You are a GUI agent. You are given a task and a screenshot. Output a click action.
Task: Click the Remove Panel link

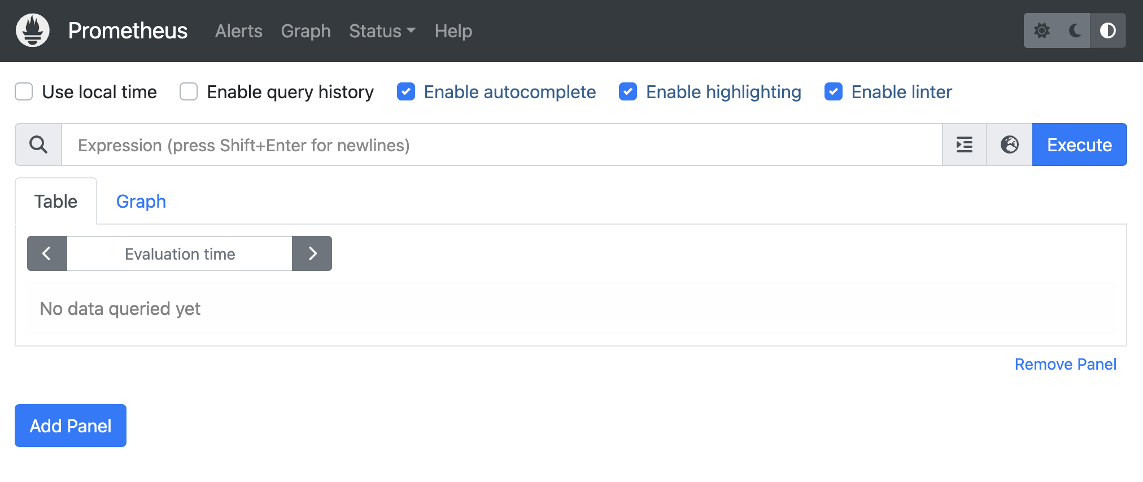(1066, 365)
